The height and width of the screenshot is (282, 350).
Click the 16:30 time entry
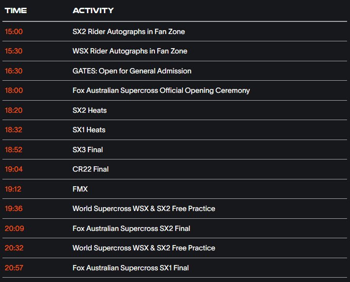click(x=14, y=71)
